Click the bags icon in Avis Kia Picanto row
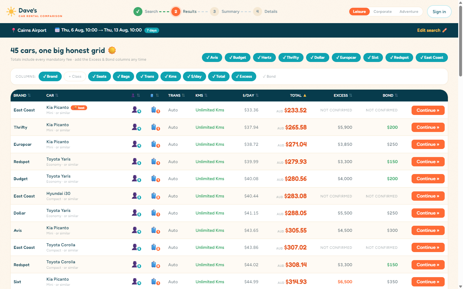This screenshot has width=463, height=289. 156,230
